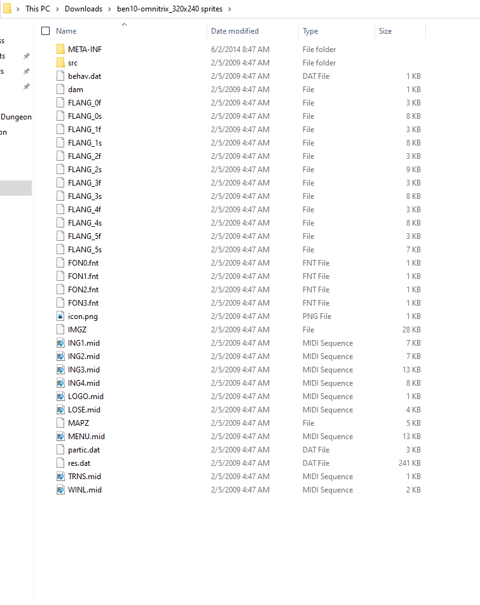The image size is (480, 605).
Task: Click the partic.dat file icon
Action: pos(60,449)
